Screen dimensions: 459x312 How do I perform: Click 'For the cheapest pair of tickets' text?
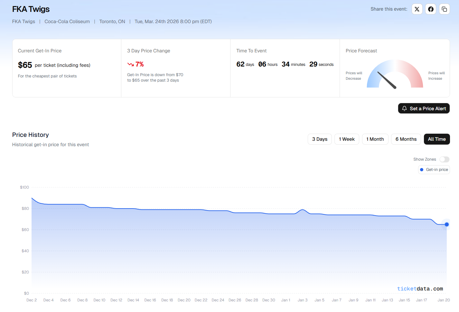coord(47,76)
